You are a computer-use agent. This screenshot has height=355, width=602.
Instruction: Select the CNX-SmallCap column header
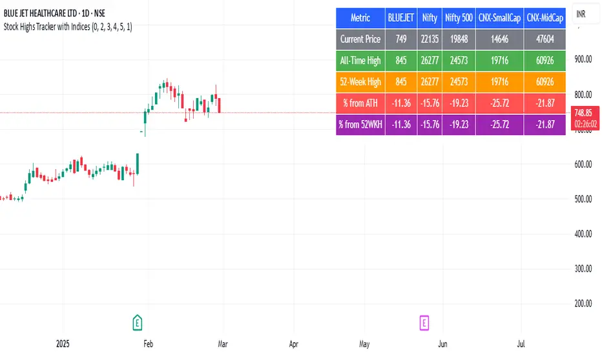click(499, 18)
